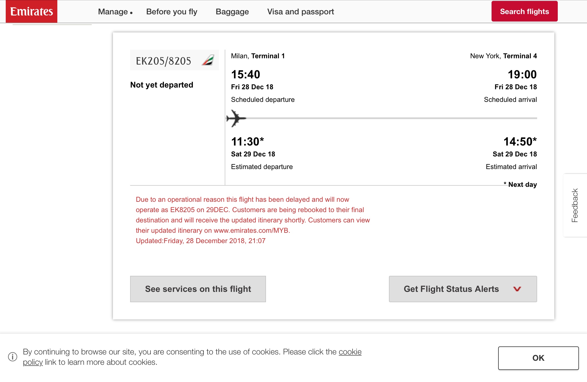The image size is (587, 382).
Task: Accept cookies with the OK button
Action: [538, 358]
